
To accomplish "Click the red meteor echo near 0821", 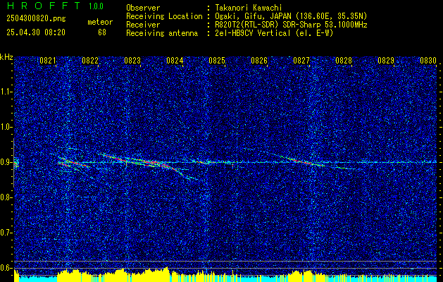I will [x=73, y=163].
